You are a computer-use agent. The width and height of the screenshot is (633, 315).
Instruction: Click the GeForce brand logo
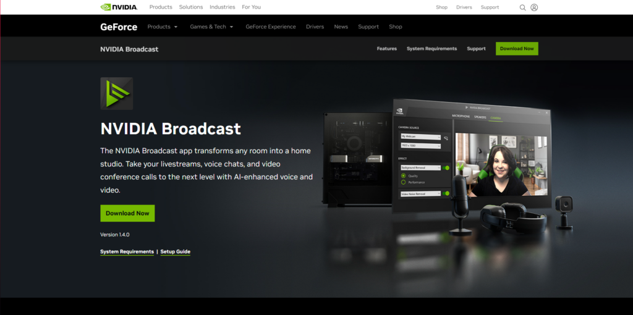tap(117, 27)
